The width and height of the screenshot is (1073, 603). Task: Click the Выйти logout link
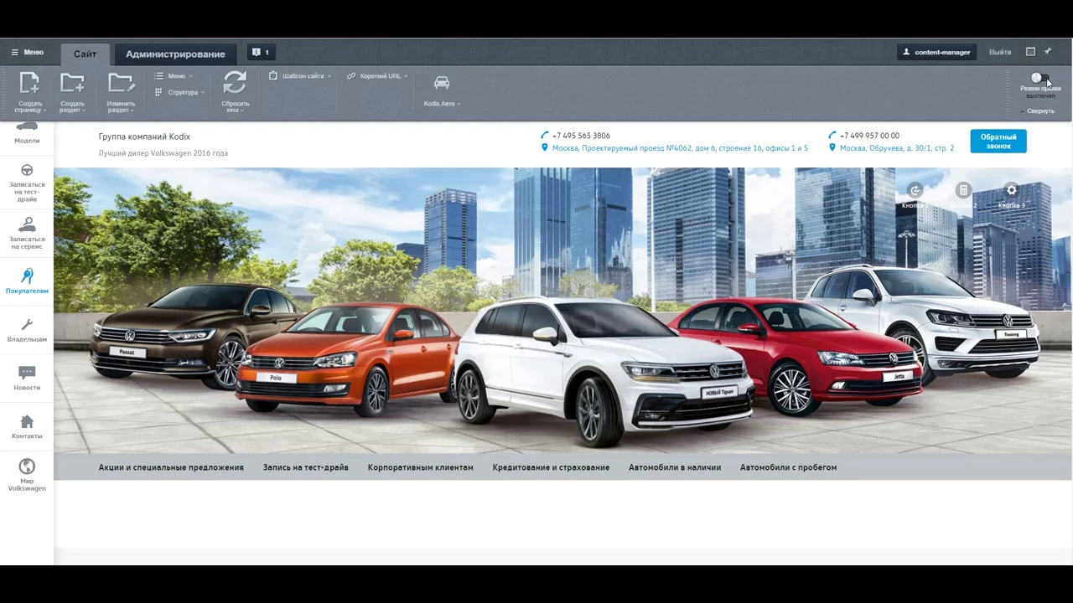click(1000, 52)
